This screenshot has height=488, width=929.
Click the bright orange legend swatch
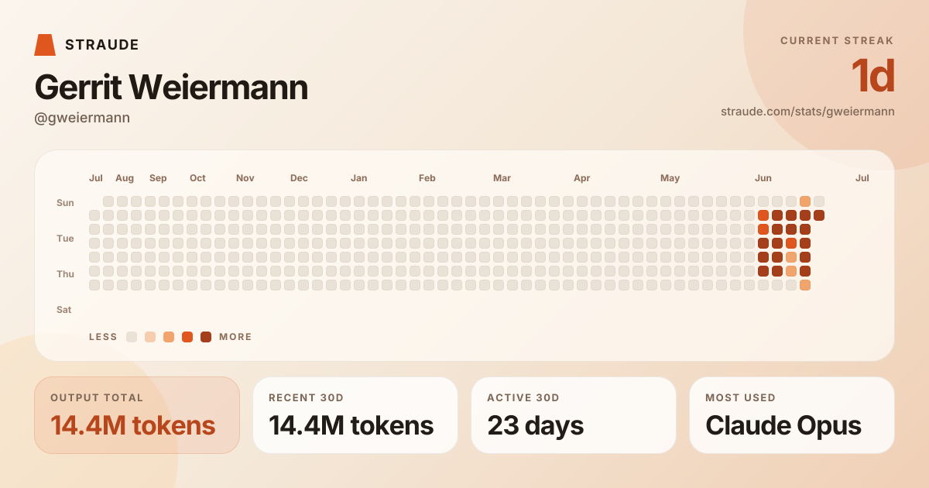pyautogui.click(x=187, y=337)
